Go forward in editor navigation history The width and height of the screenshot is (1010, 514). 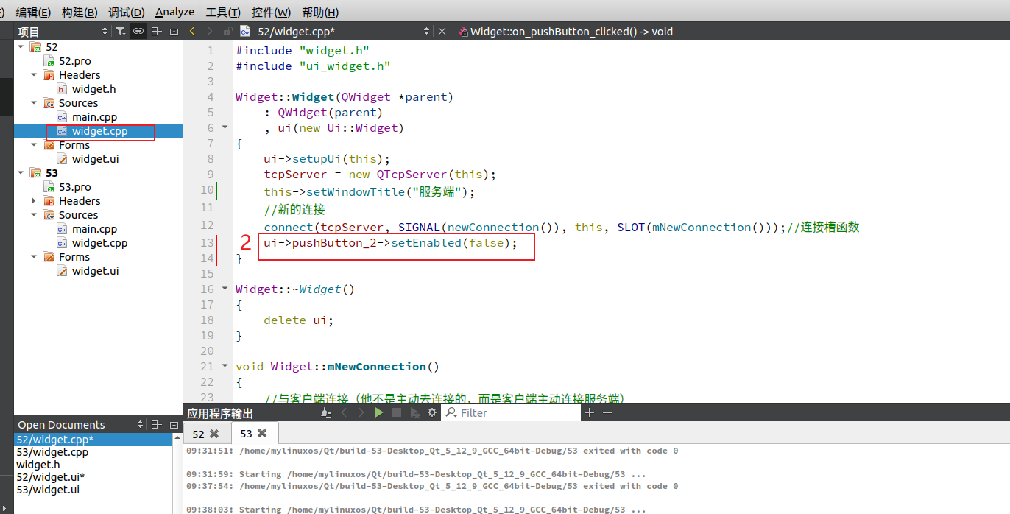210,31
